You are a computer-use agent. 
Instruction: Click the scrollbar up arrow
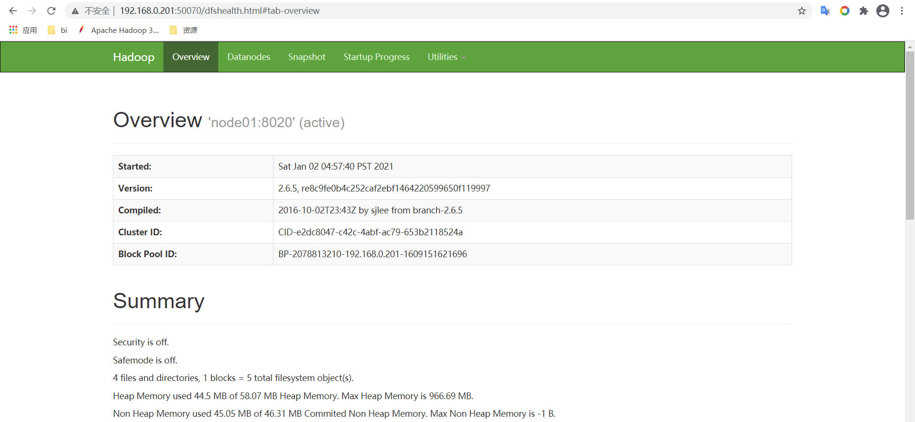pos(910,47)
